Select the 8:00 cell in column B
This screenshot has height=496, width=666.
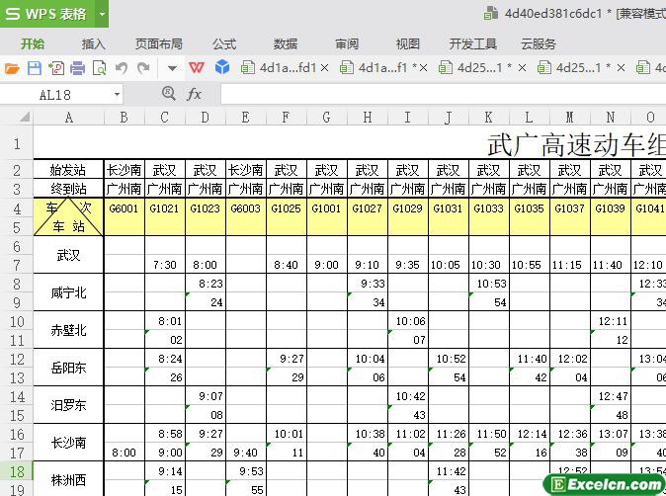pyautogui.click(x=125, y=453)
